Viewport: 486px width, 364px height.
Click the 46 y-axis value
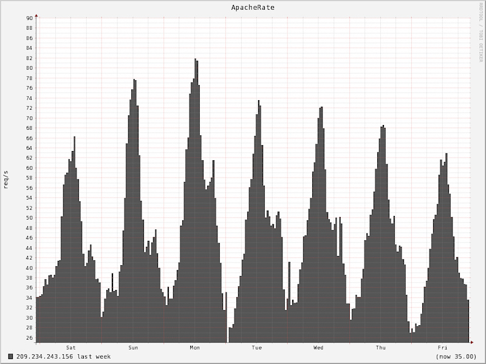click(x=29, y=238)
